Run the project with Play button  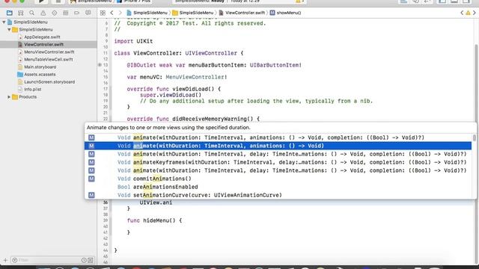click(41, 1)
